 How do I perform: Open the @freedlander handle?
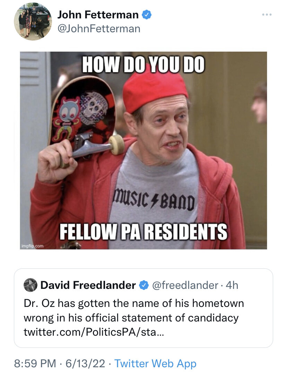point(185,285)
